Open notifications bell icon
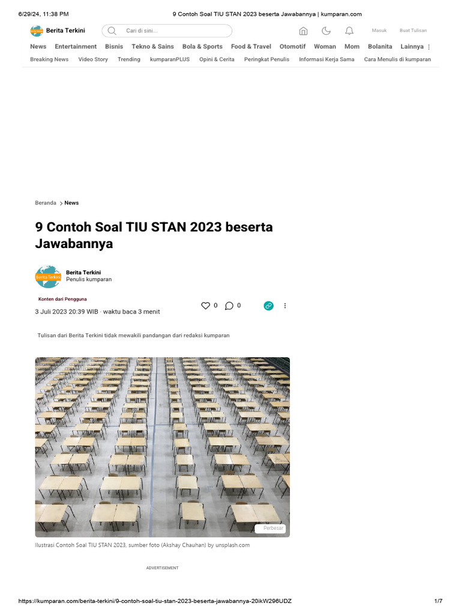 [349, 31]
